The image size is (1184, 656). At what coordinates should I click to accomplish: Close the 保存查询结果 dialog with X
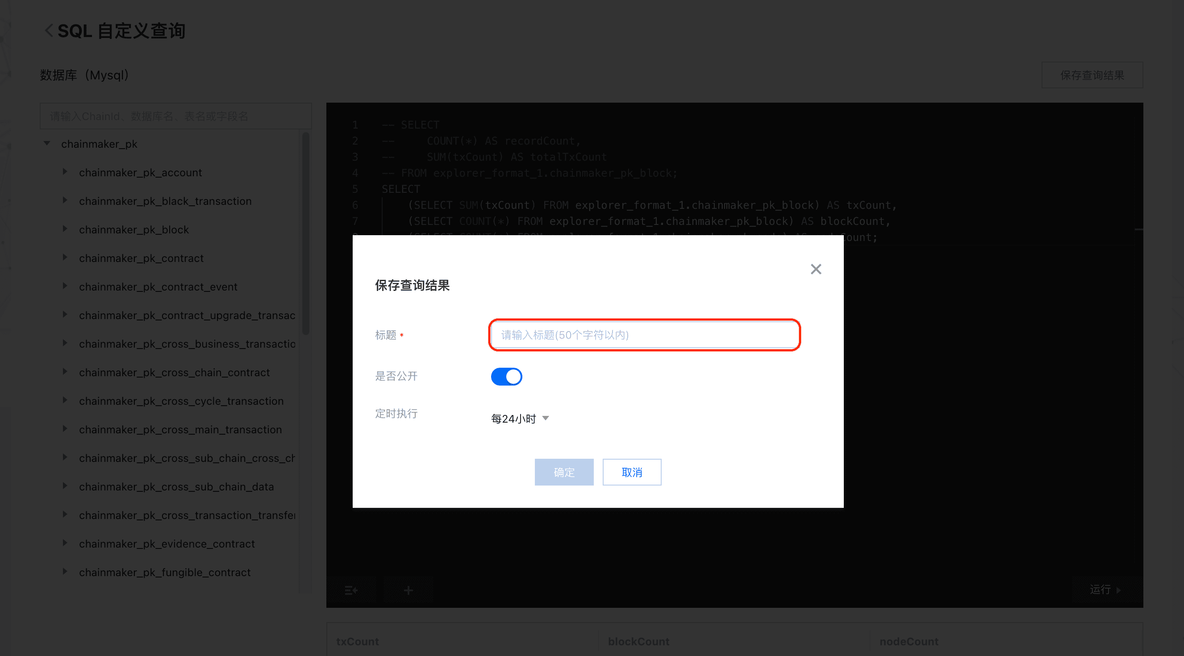pyautogui.click(x=815, y=269)
